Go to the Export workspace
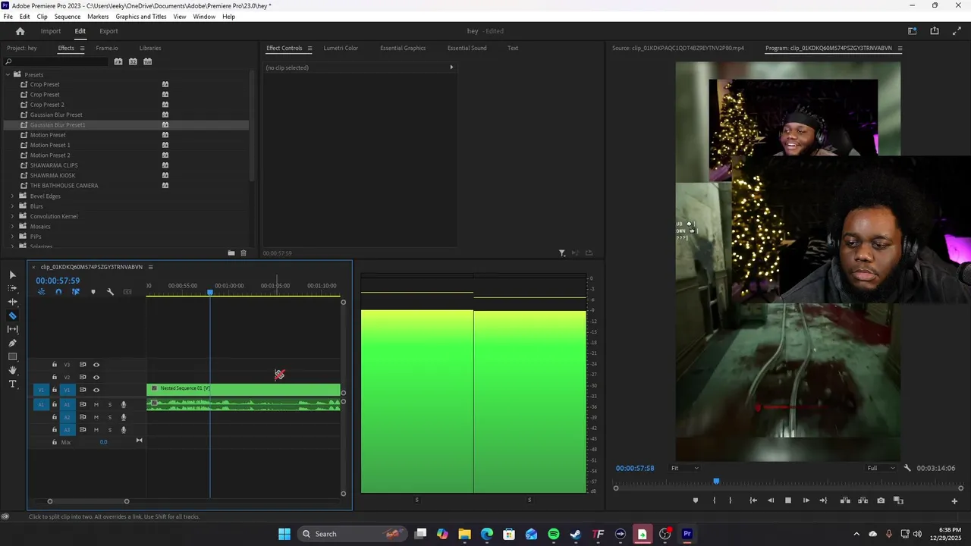 pos(108,31)
